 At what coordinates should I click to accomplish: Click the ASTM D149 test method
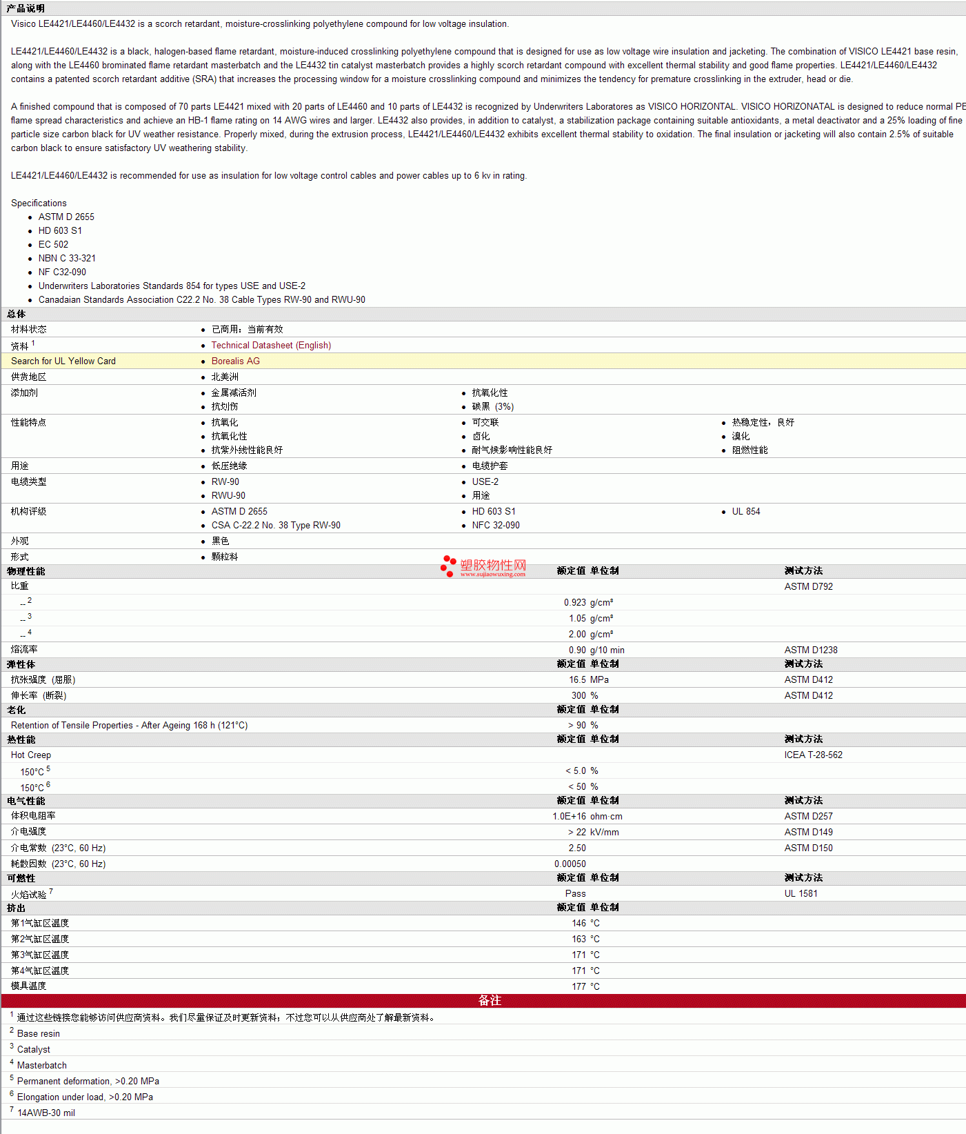[x=808, y=833]
